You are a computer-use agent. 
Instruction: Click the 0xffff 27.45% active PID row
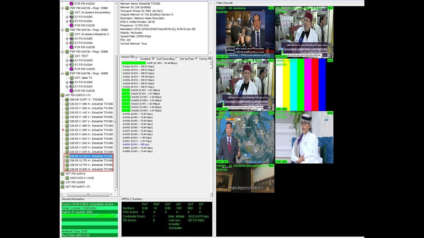pos(150,63)
